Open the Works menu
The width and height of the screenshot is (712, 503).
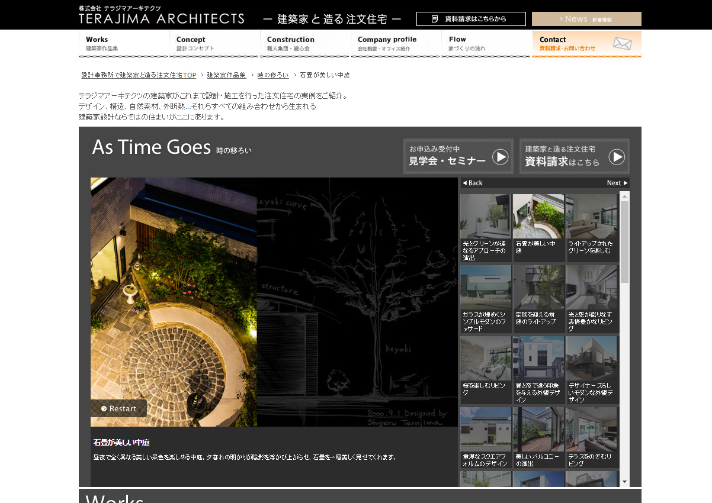pos(124,44)
